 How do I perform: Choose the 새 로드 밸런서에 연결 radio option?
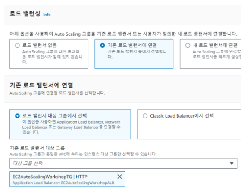click(188, 46)
